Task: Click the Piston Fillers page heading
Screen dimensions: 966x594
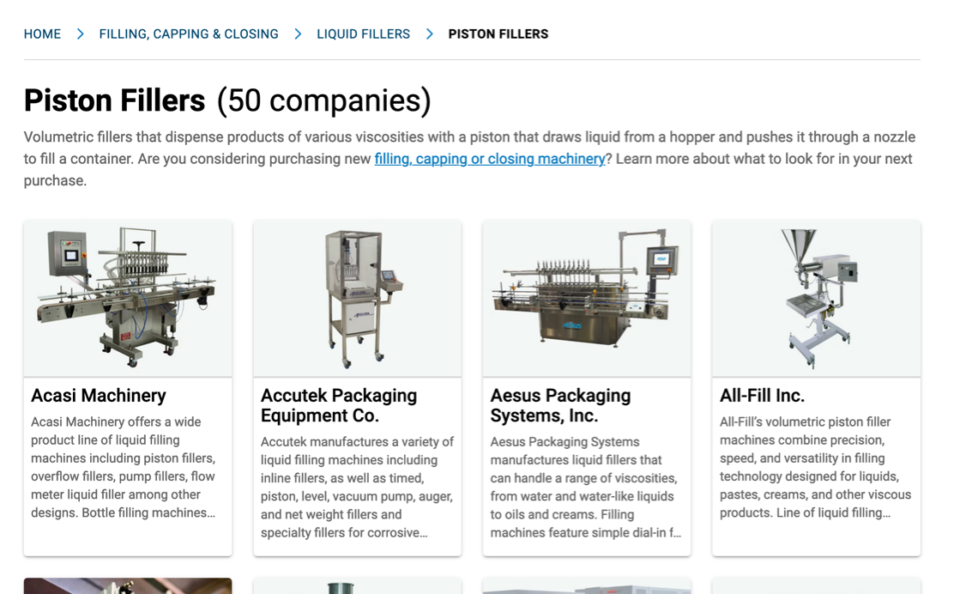Action: point(114,100)
